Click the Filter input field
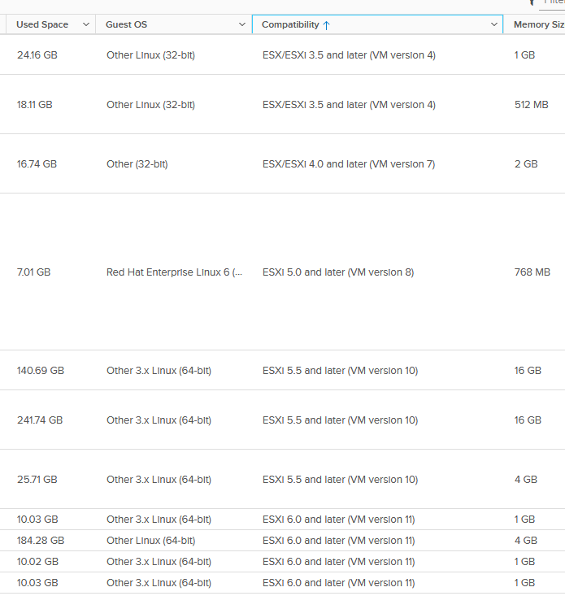This screenshot has width=565, height=609. (553, 2)
